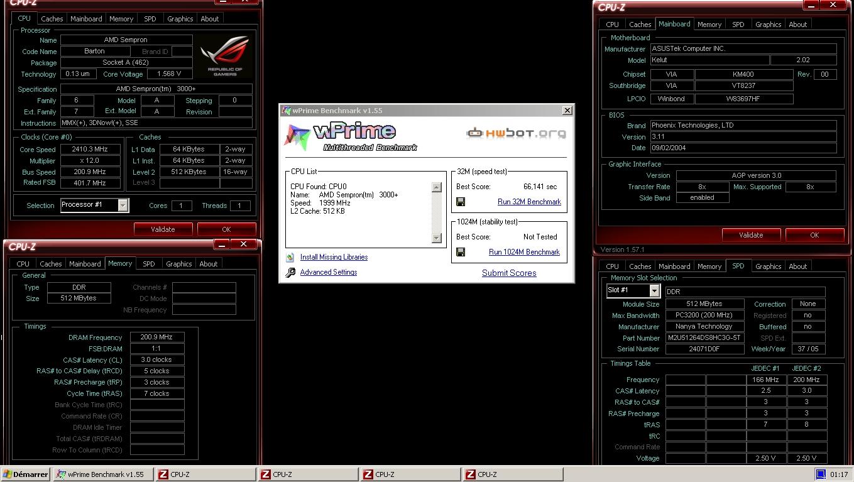This screenshot has width=854, height=482.
Task: Open About tab in the Mainboard CPU-Z window
Action: [x=797, y=25]
